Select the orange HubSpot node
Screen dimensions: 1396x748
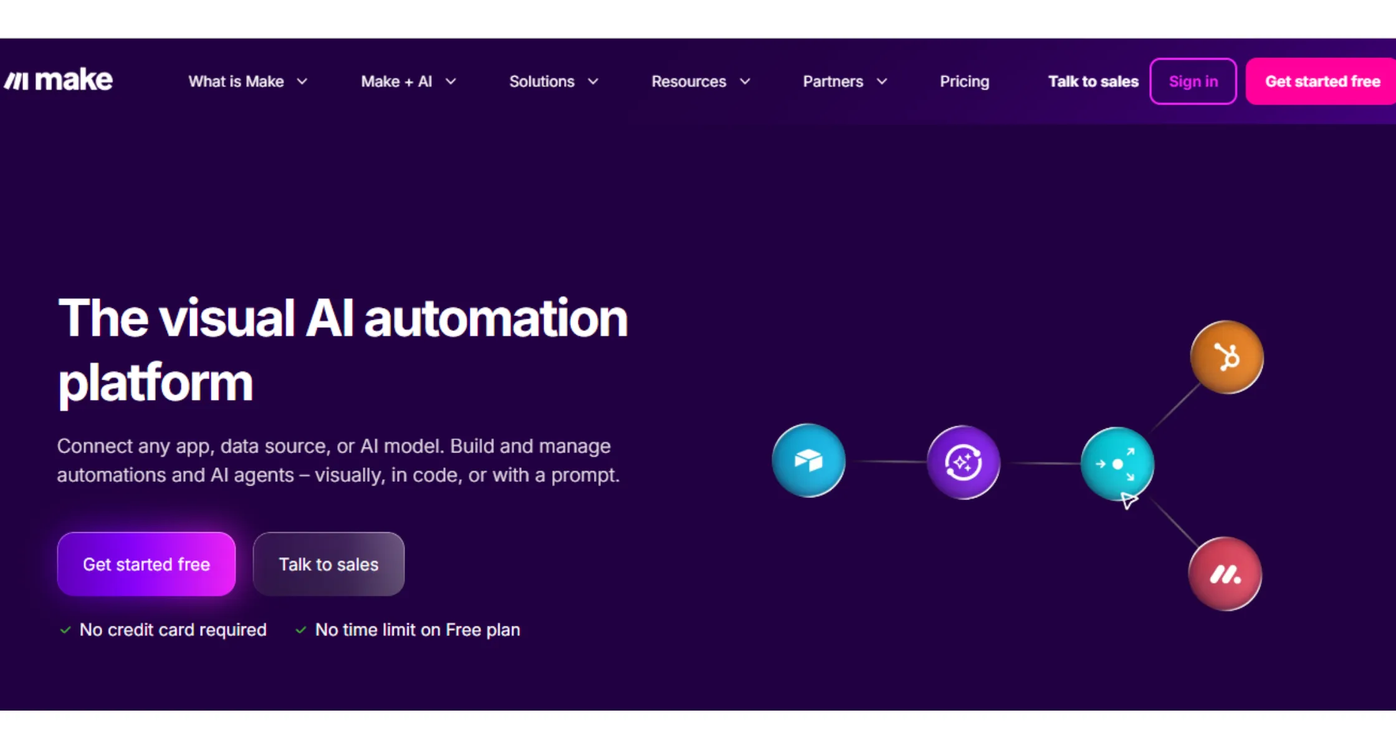pyautogui.click(x=1226, y=357)
